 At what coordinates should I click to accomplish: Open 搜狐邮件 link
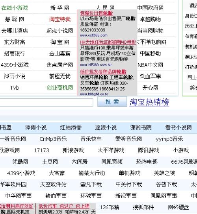[x=143, y=207]
